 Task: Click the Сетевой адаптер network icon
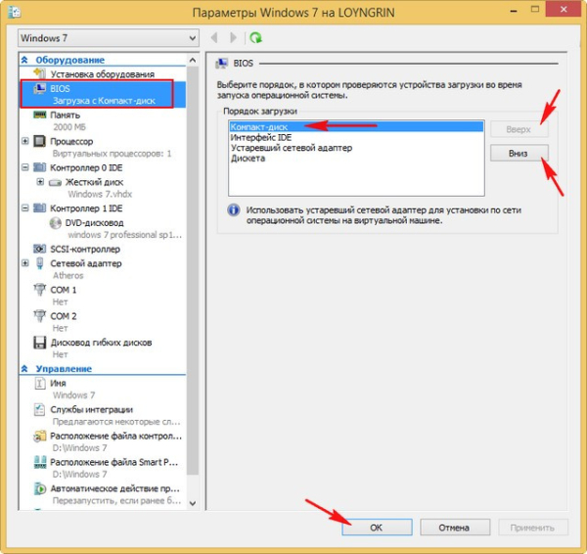40,263
